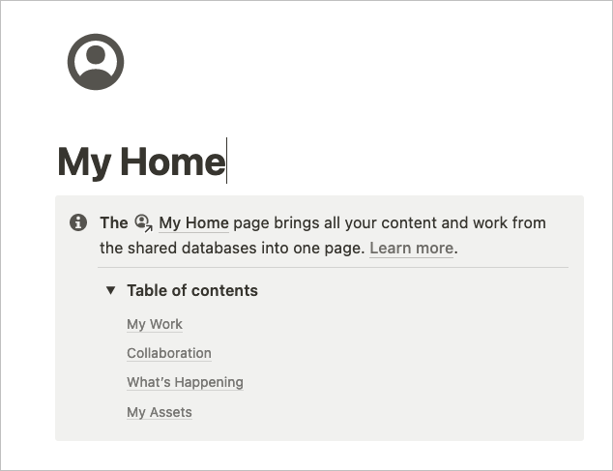The height and width of the screenshot is (471, 613).
Task: Go to the Collaboration section link
Action: 169,353
